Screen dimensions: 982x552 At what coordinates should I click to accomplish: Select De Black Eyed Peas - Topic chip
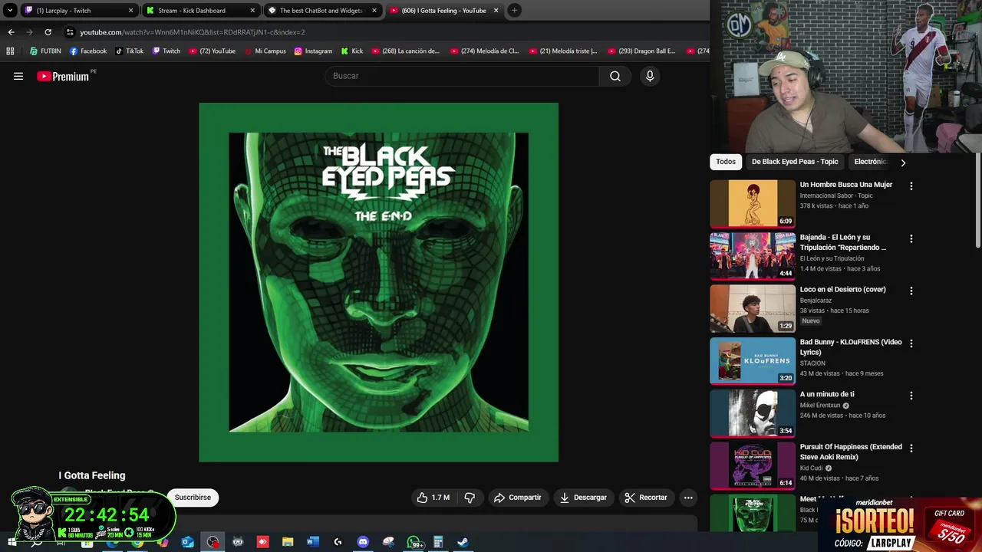795,162
